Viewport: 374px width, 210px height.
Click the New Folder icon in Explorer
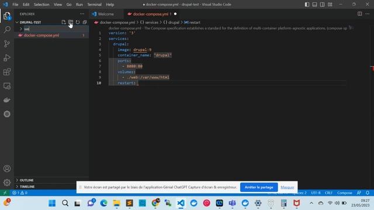[x=71, y=22]
